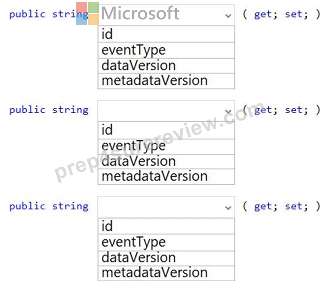Viewport: 321px width, 281px height.
Task: Expand the first dropdown chevron arrow
Action: point(228,16)
